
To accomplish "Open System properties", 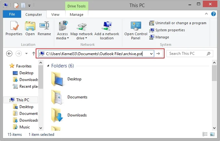I will click(167, 30).
